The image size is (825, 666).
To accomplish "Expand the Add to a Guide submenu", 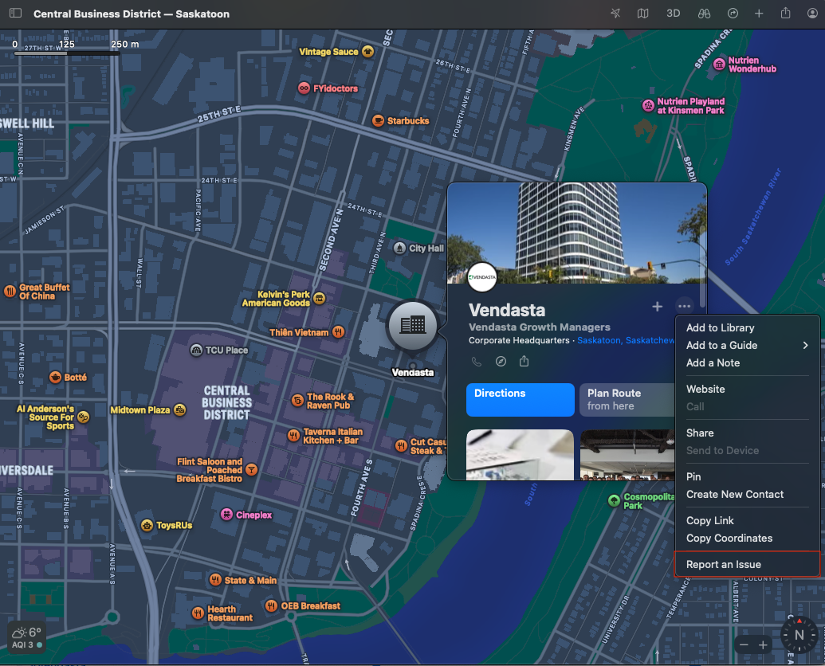I will pos(747,346).
